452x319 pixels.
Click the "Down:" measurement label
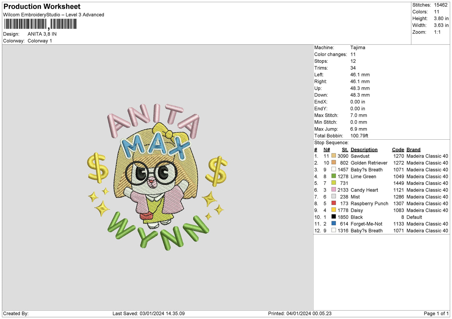coord(321,95)
